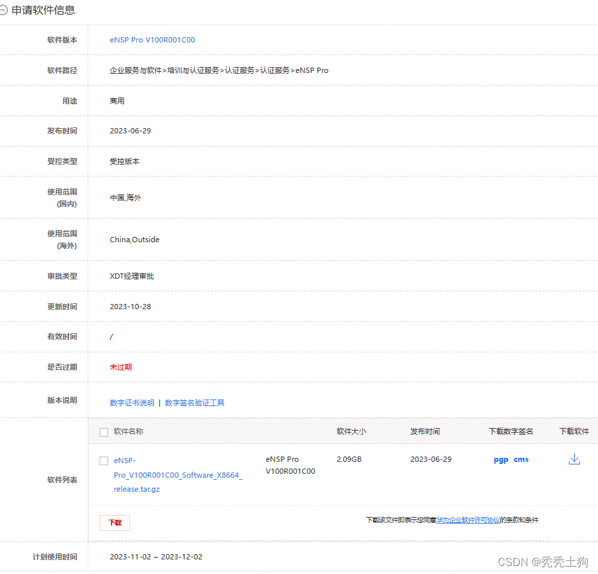Collapse the 申请软件信息 section
This screenshot has height=574, width=598.
coord(3,11)
